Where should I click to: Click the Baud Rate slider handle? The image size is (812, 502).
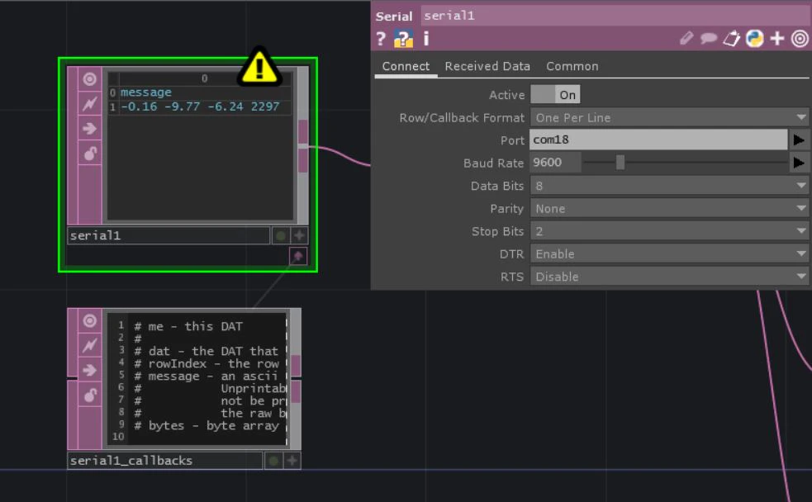coord(620,163)
